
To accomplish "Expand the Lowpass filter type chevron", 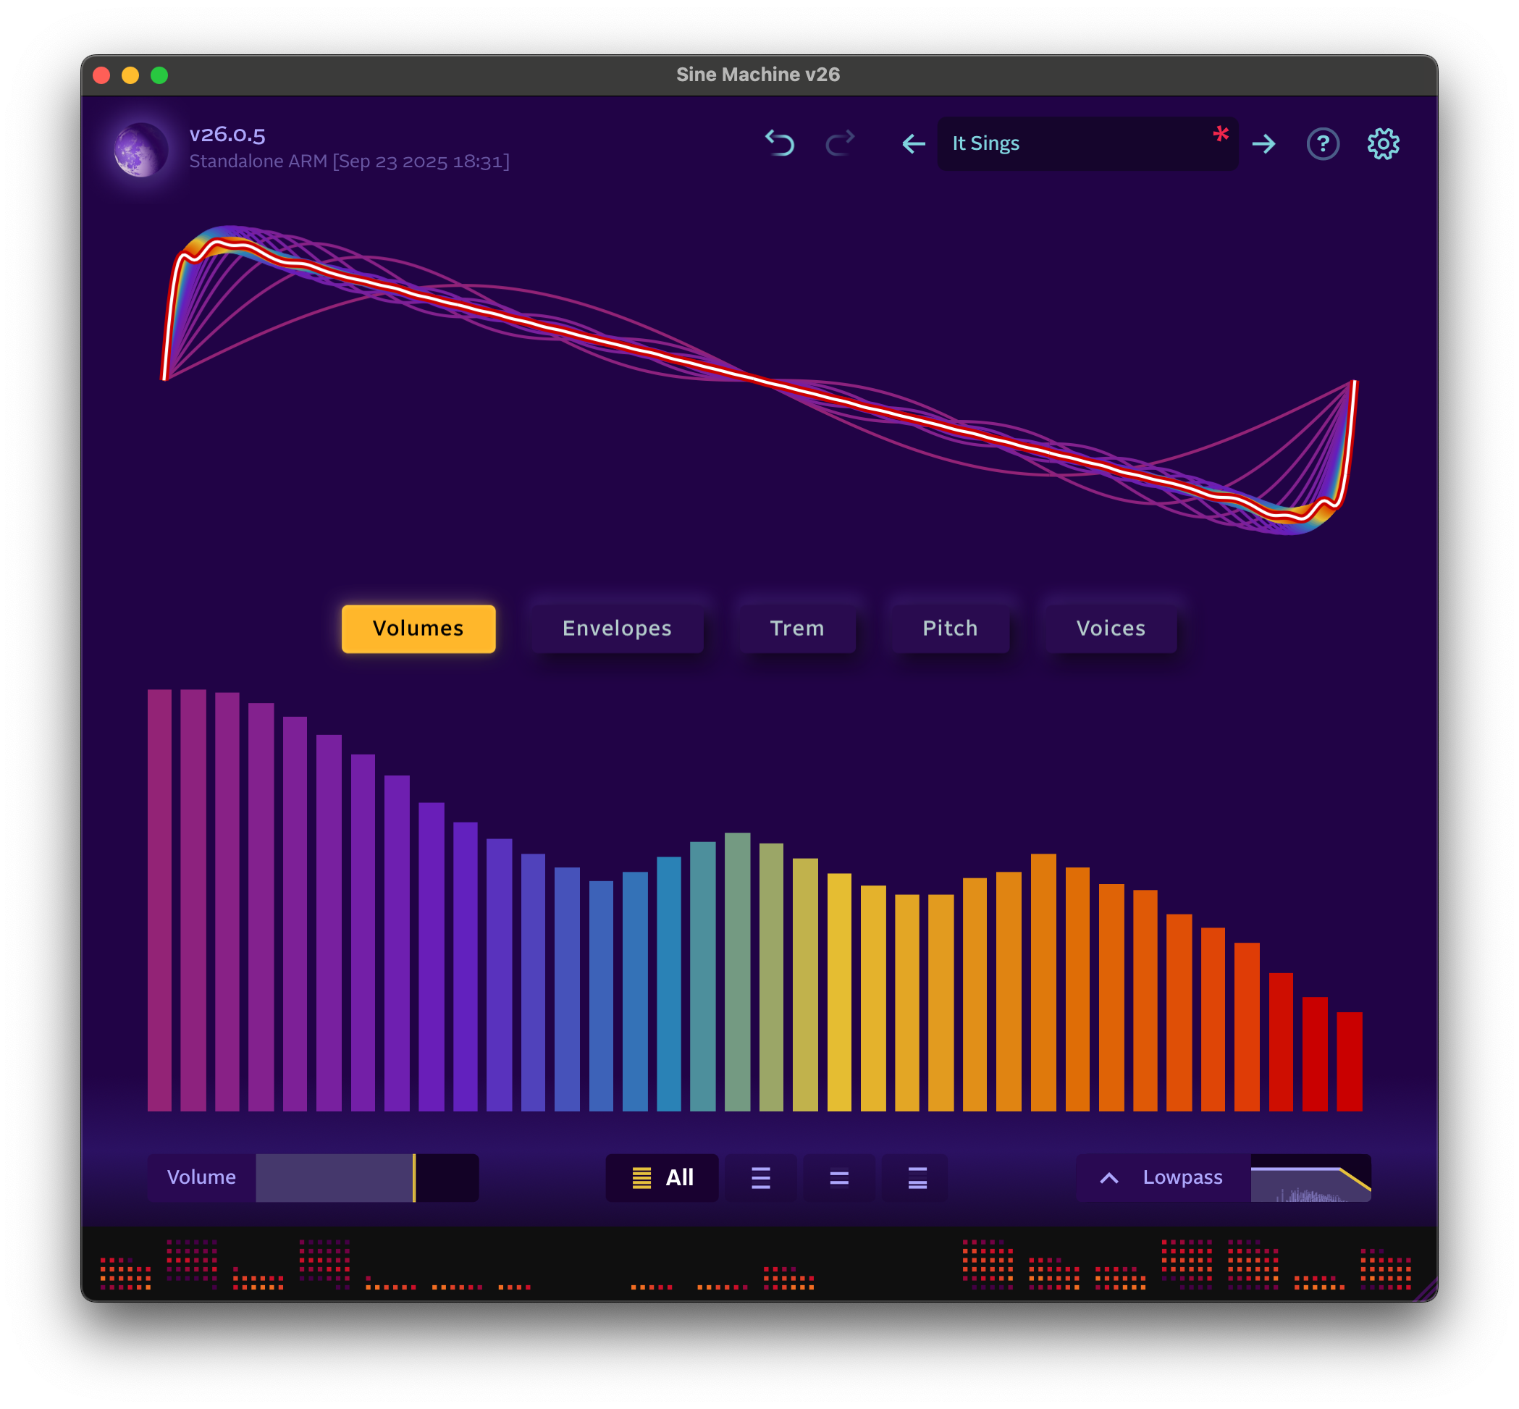I will [1108, 1177].
